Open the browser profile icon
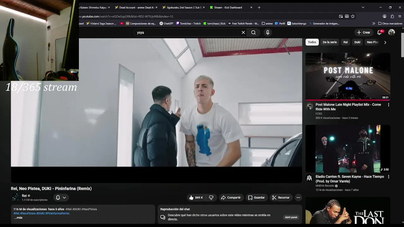 click(384, 16)
